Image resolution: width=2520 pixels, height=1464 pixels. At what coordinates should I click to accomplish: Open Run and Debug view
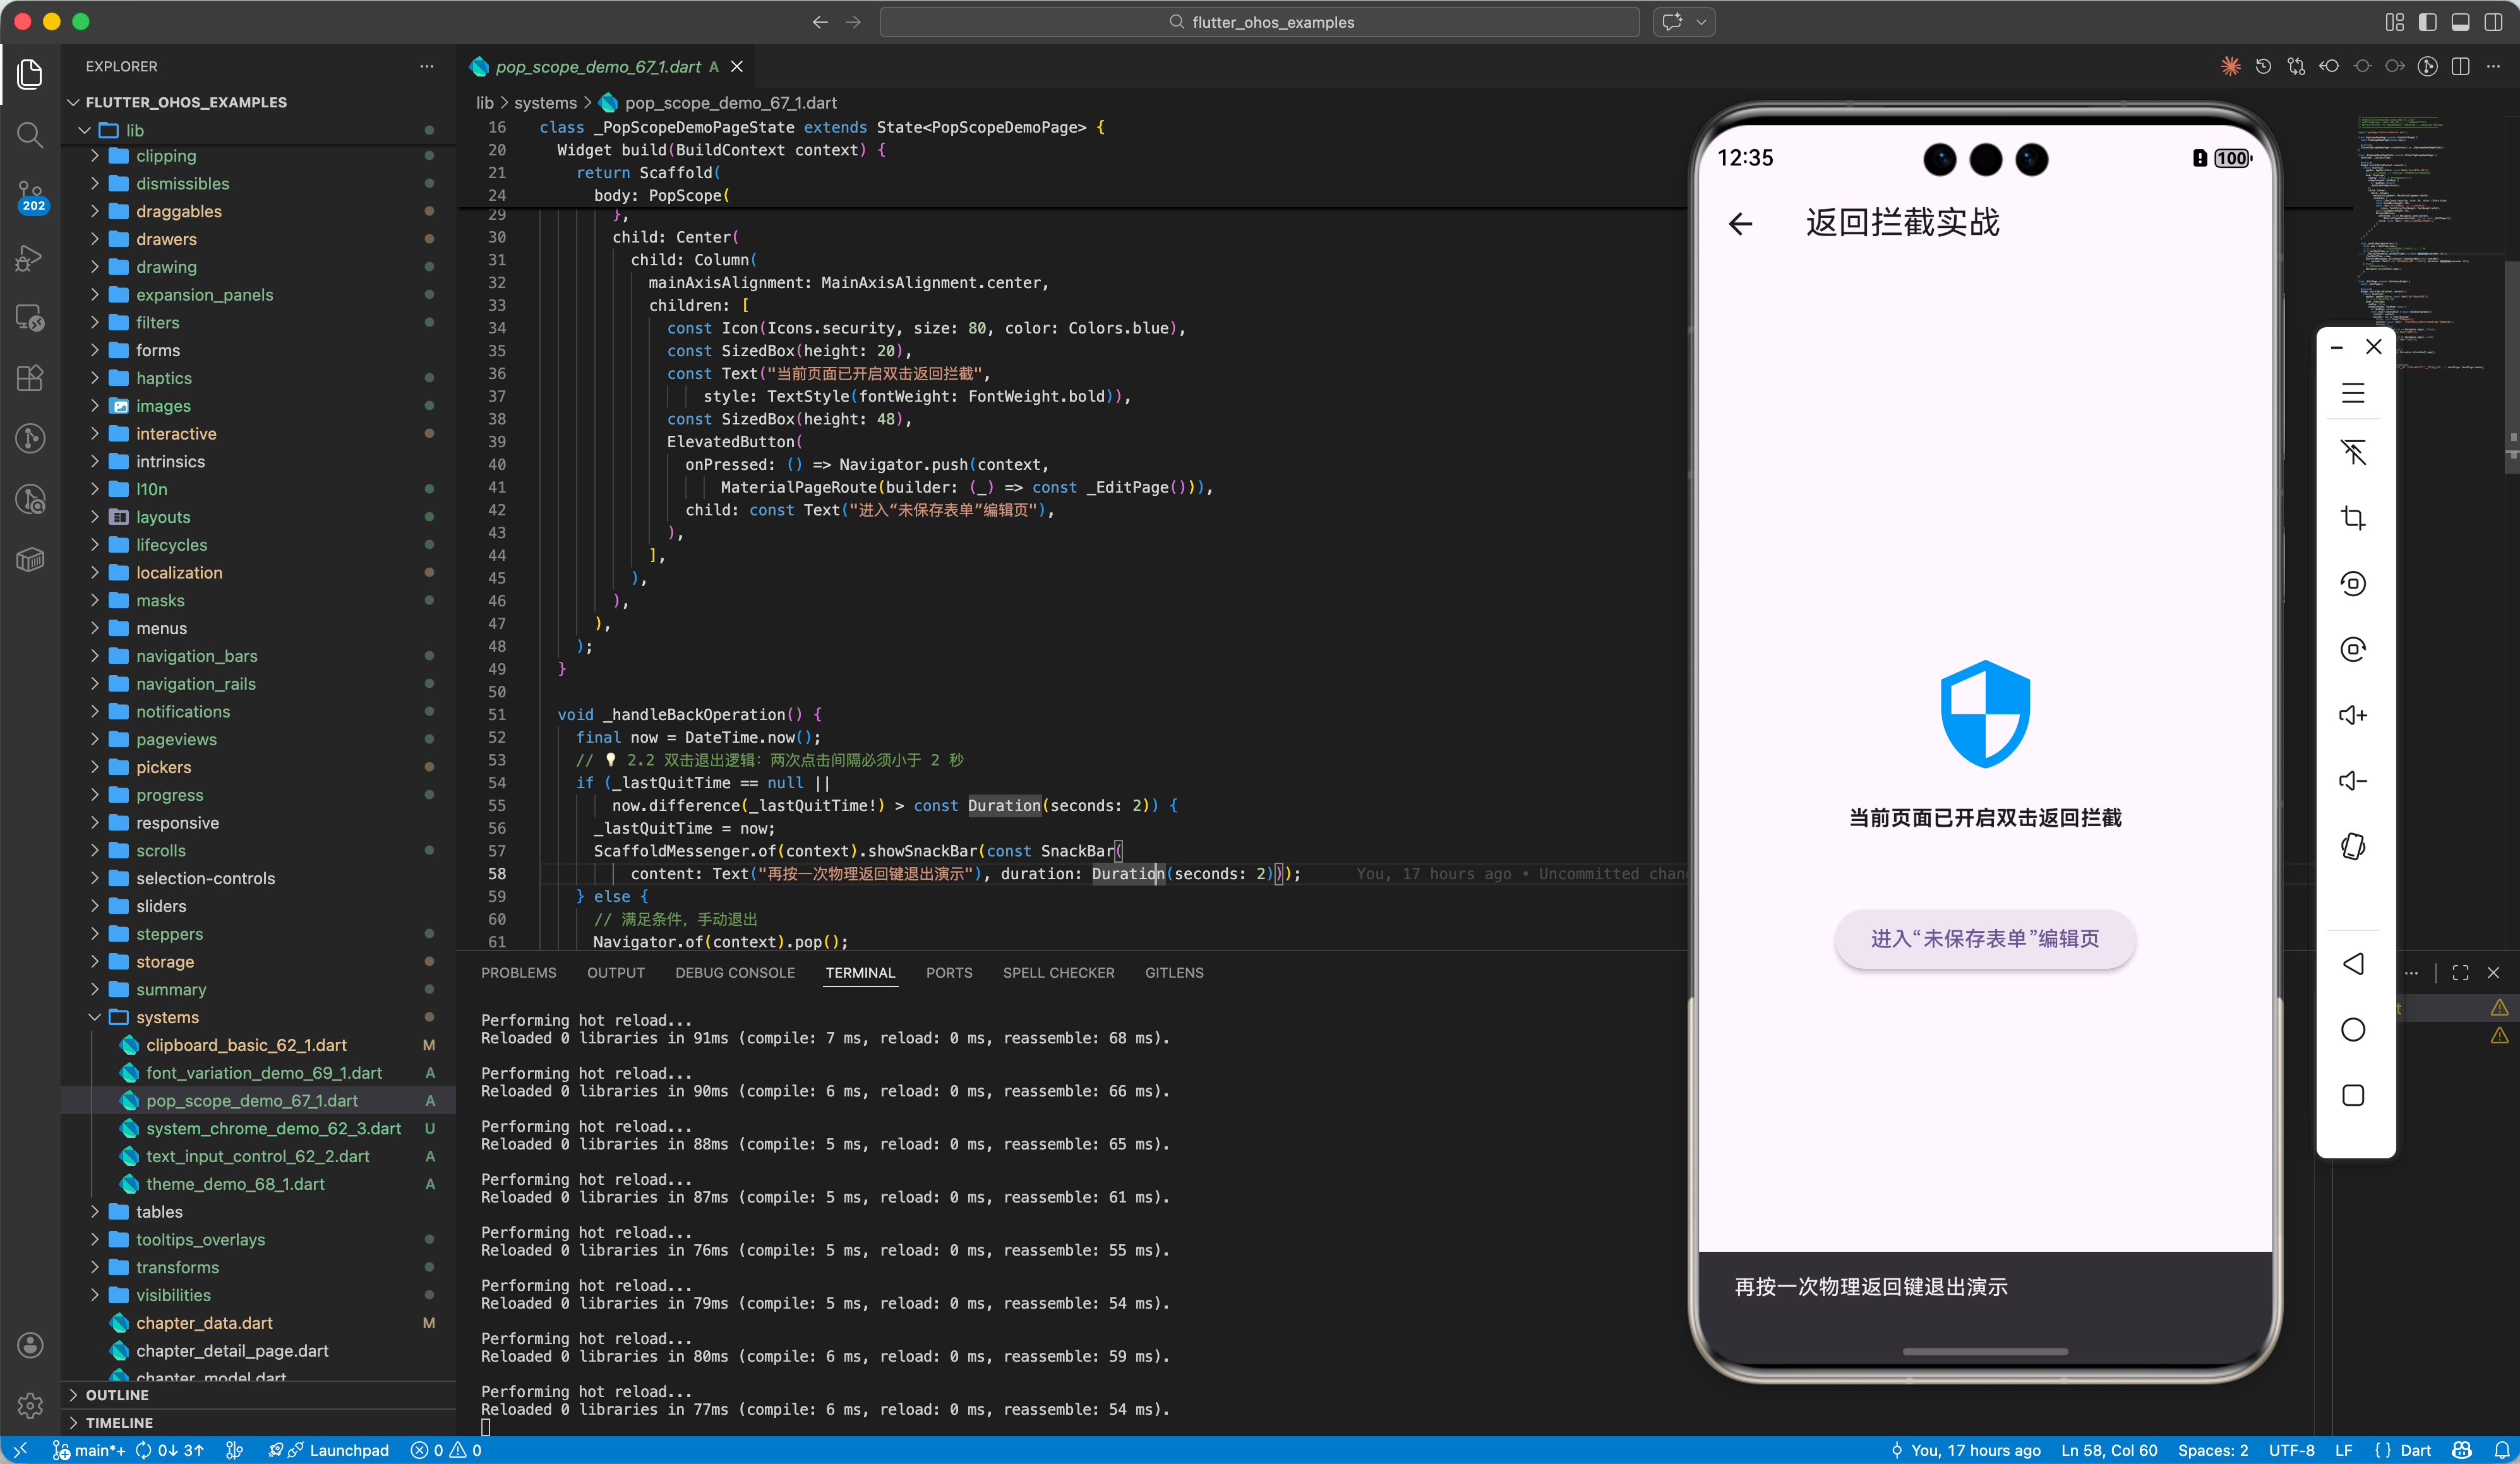30,258
